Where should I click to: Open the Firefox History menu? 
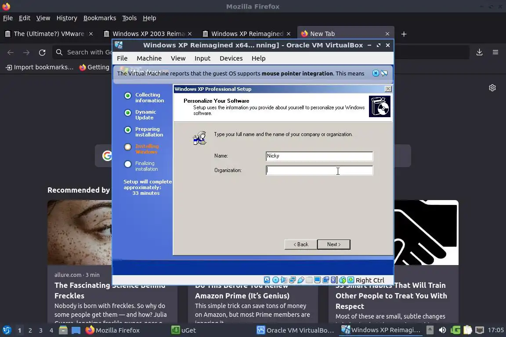(x=67, y=18)
